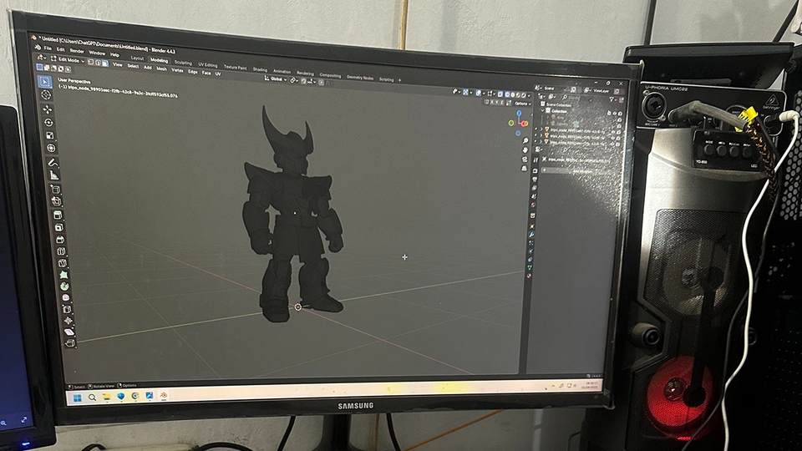
Task: Open the Global transform orientation dropdown
Action: pos(275,79)
